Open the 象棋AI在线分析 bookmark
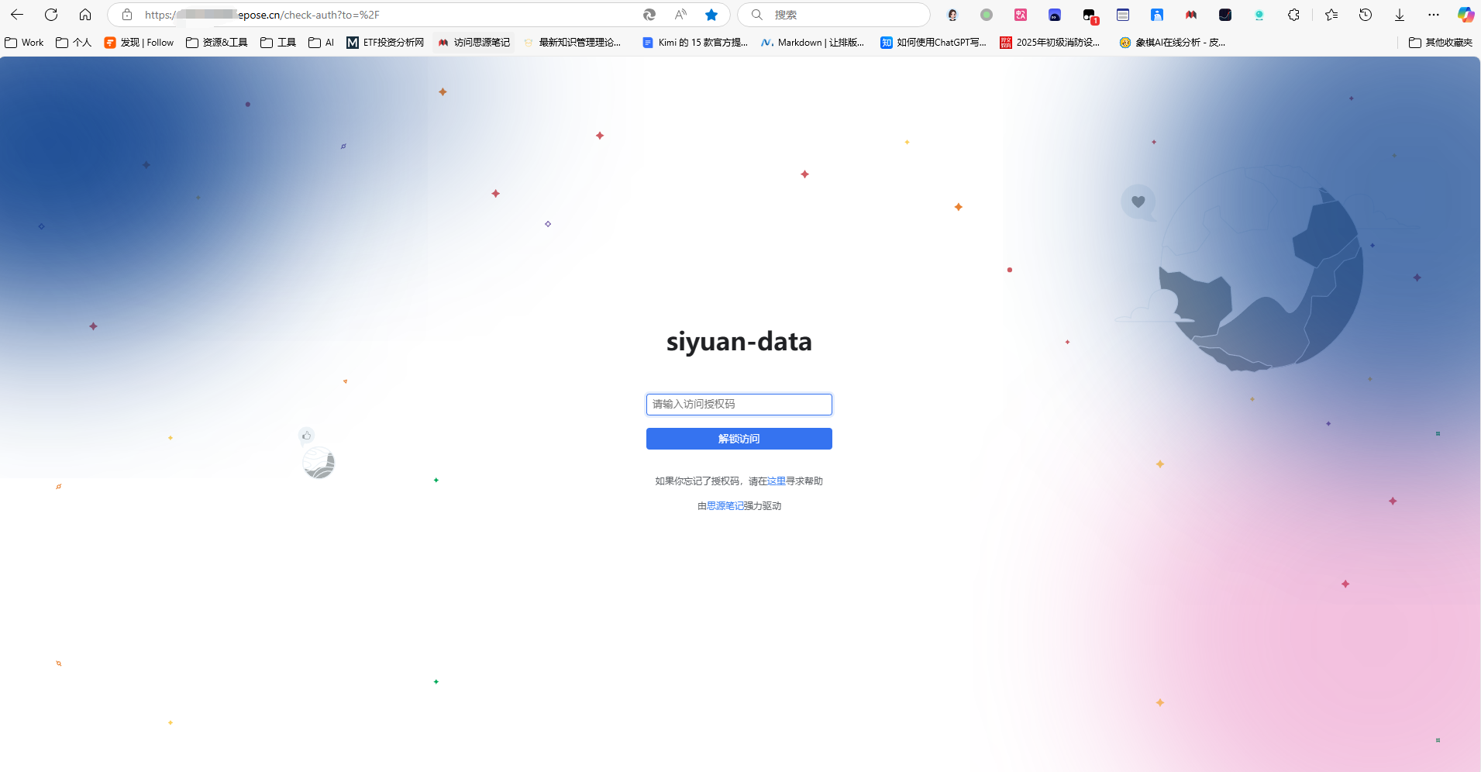Image resolution: width=1481 pixels, height=772 pixels. (1173, 43)
